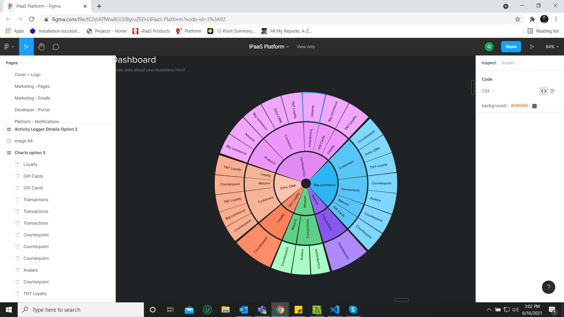Open iPaaS Products bookmark

point(152,31)
